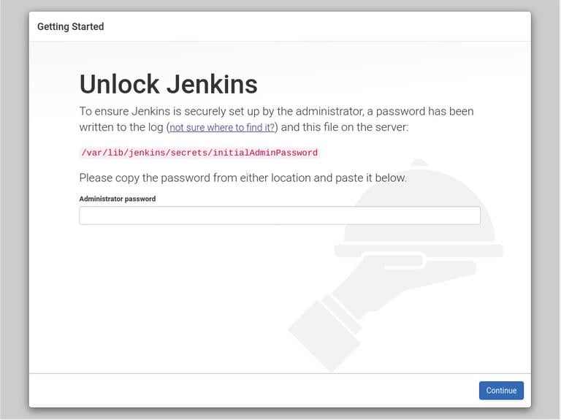Click the "To ensure Jenkins is securely" paragraph
The height and width of the screenshot is (420, 561).
pyautogui.click(x=276, y=111)
